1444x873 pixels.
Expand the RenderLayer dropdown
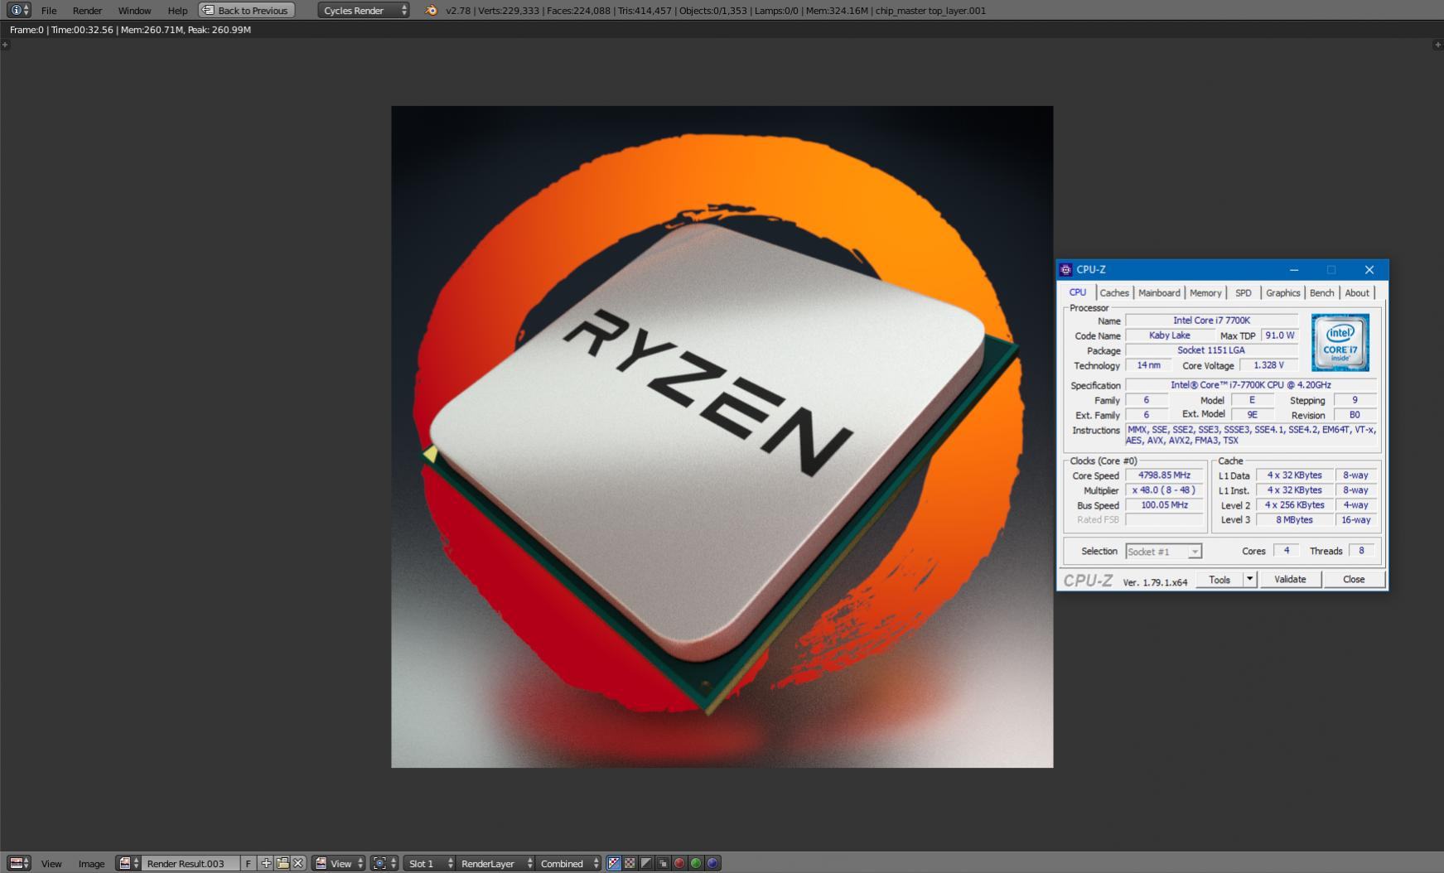click(x=496, y=863)
